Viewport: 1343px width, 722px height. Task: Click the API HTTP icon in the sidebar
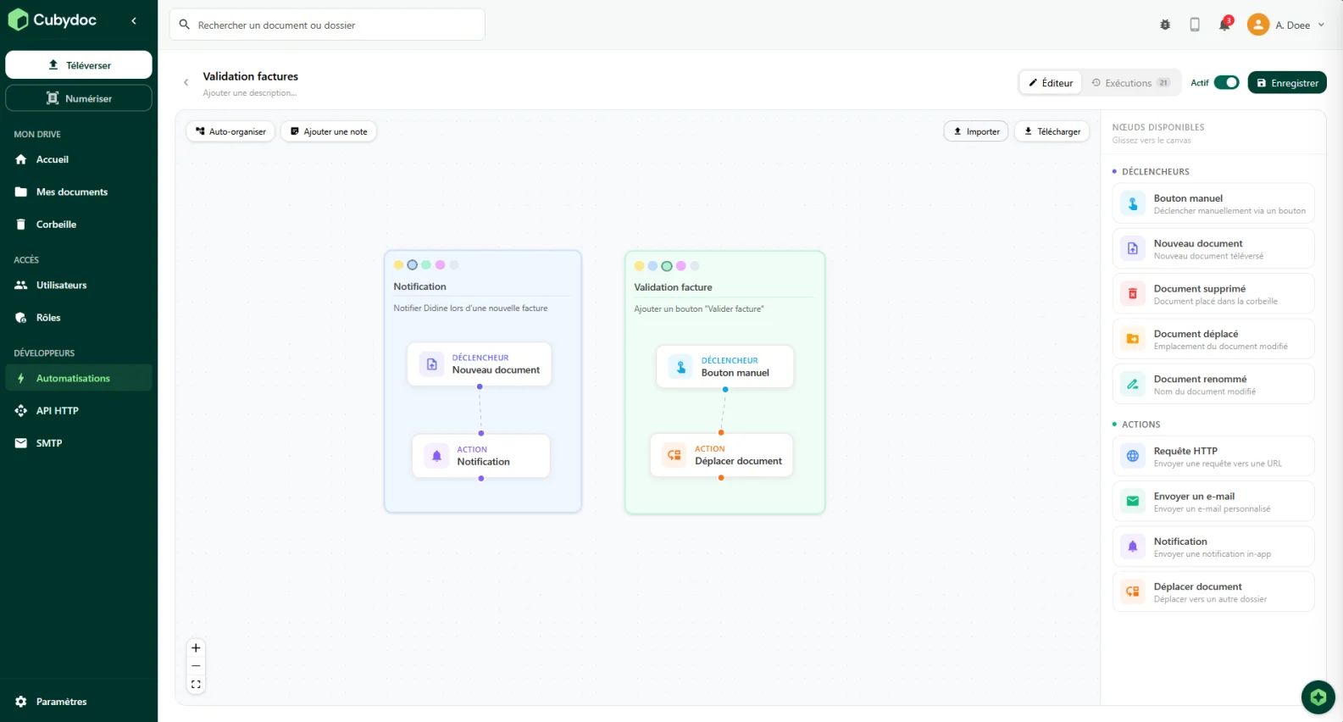[21, 411]
